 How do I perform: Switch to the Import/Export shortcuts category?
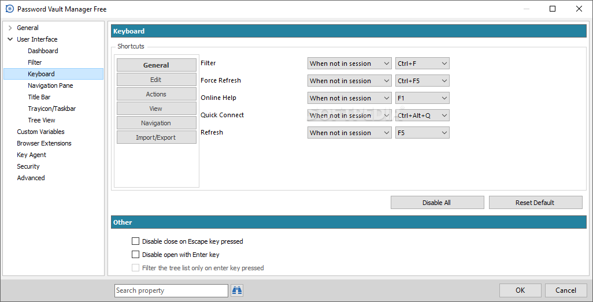pos(156,137)
